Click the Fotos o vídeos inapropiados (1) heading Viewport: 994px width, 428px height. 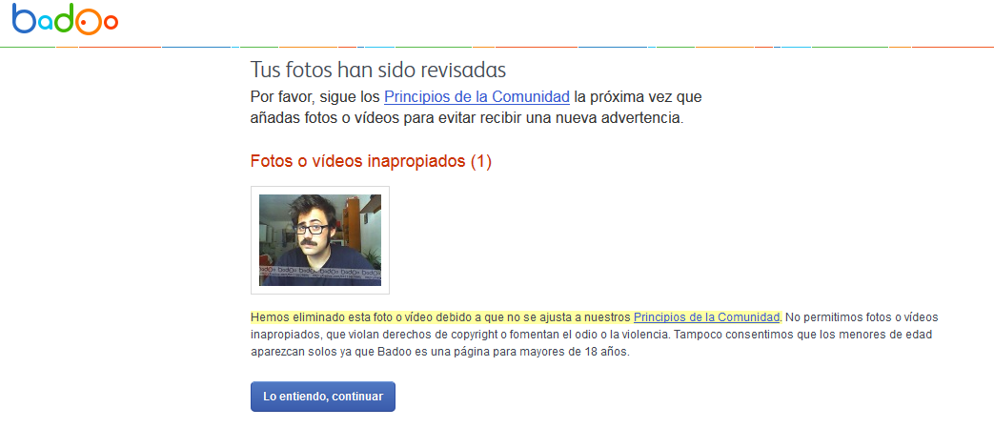(x=371, y=162)
